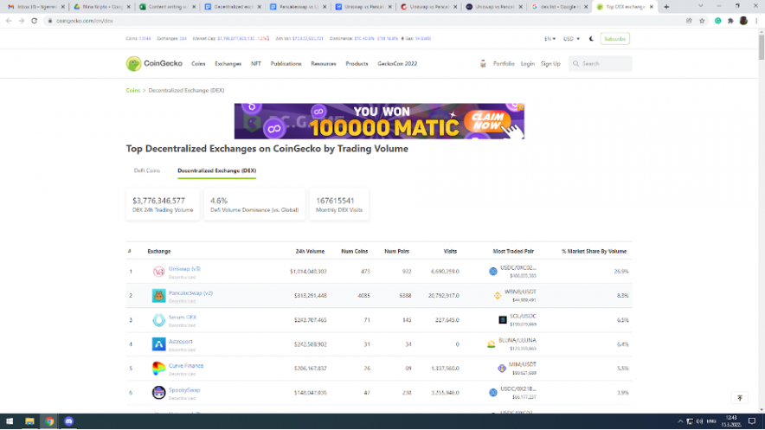The width and height of the screenshot is (765, 430).
Task: Bookmark page with the star icon
Action: point(702,20)
